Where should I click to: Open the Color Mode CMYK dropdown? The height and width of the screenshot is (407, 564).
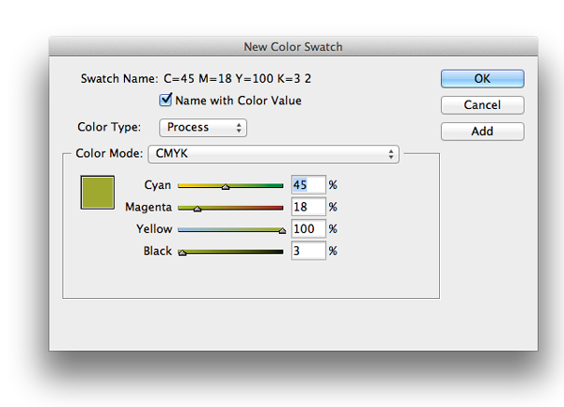(274, 154)
